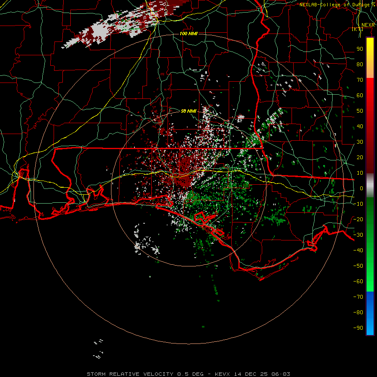The image size is (377, 377).
Task: Click the -70 scale value
Action: point(358,297)
